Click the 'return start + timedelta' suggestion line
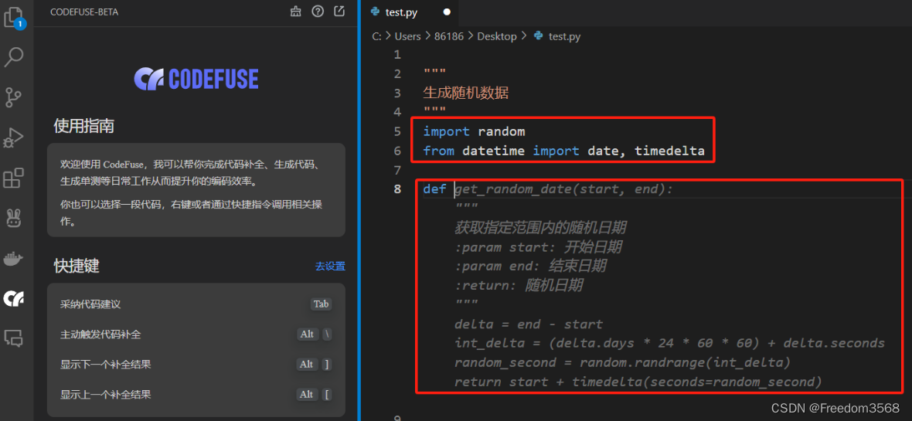 (638, 382)
